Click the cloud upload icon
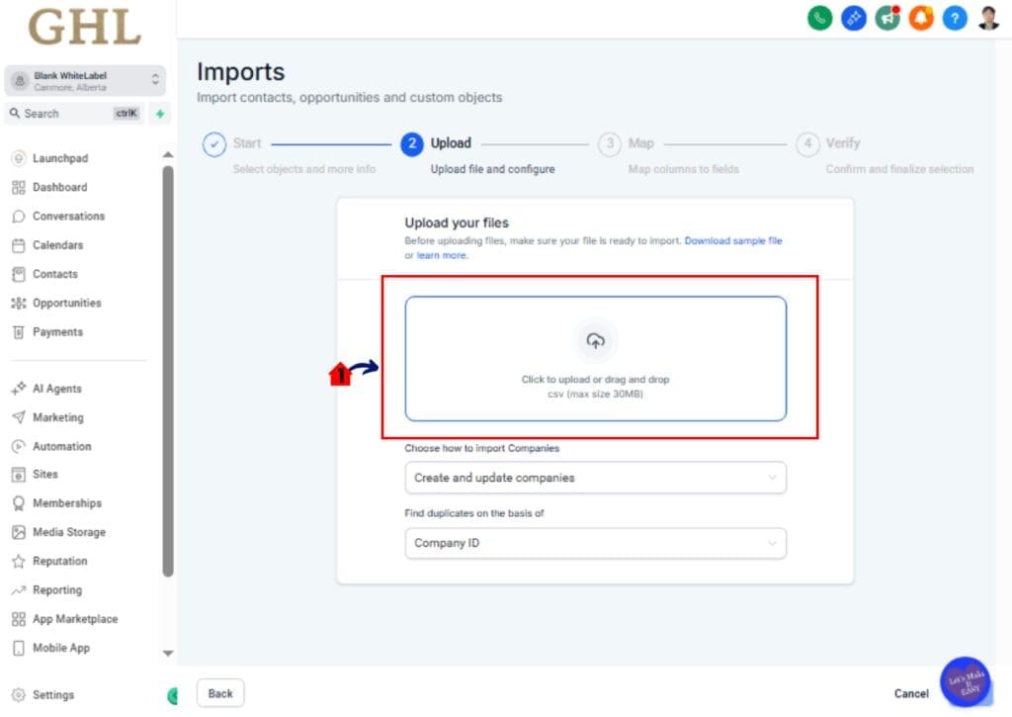The width and height of the screenshot is (1012, 717). pos(595,341)
